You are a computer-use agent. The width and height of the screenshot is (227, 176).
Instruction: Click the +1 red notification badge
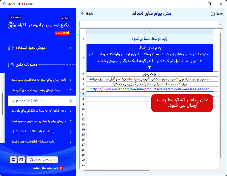pyautogui.click(x=61, y=168)
